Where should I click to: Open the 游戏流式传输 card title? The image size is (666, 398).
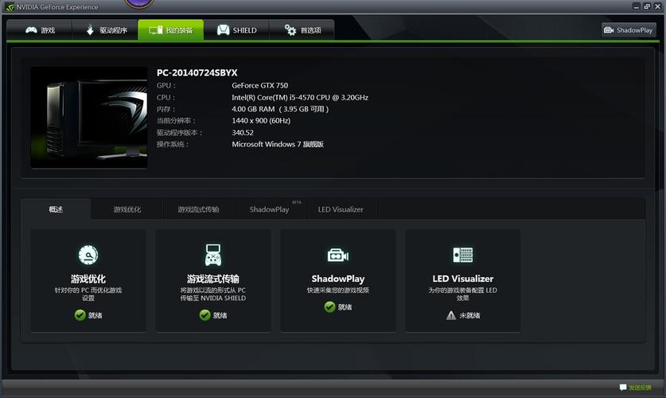click(x=213, y=279)
